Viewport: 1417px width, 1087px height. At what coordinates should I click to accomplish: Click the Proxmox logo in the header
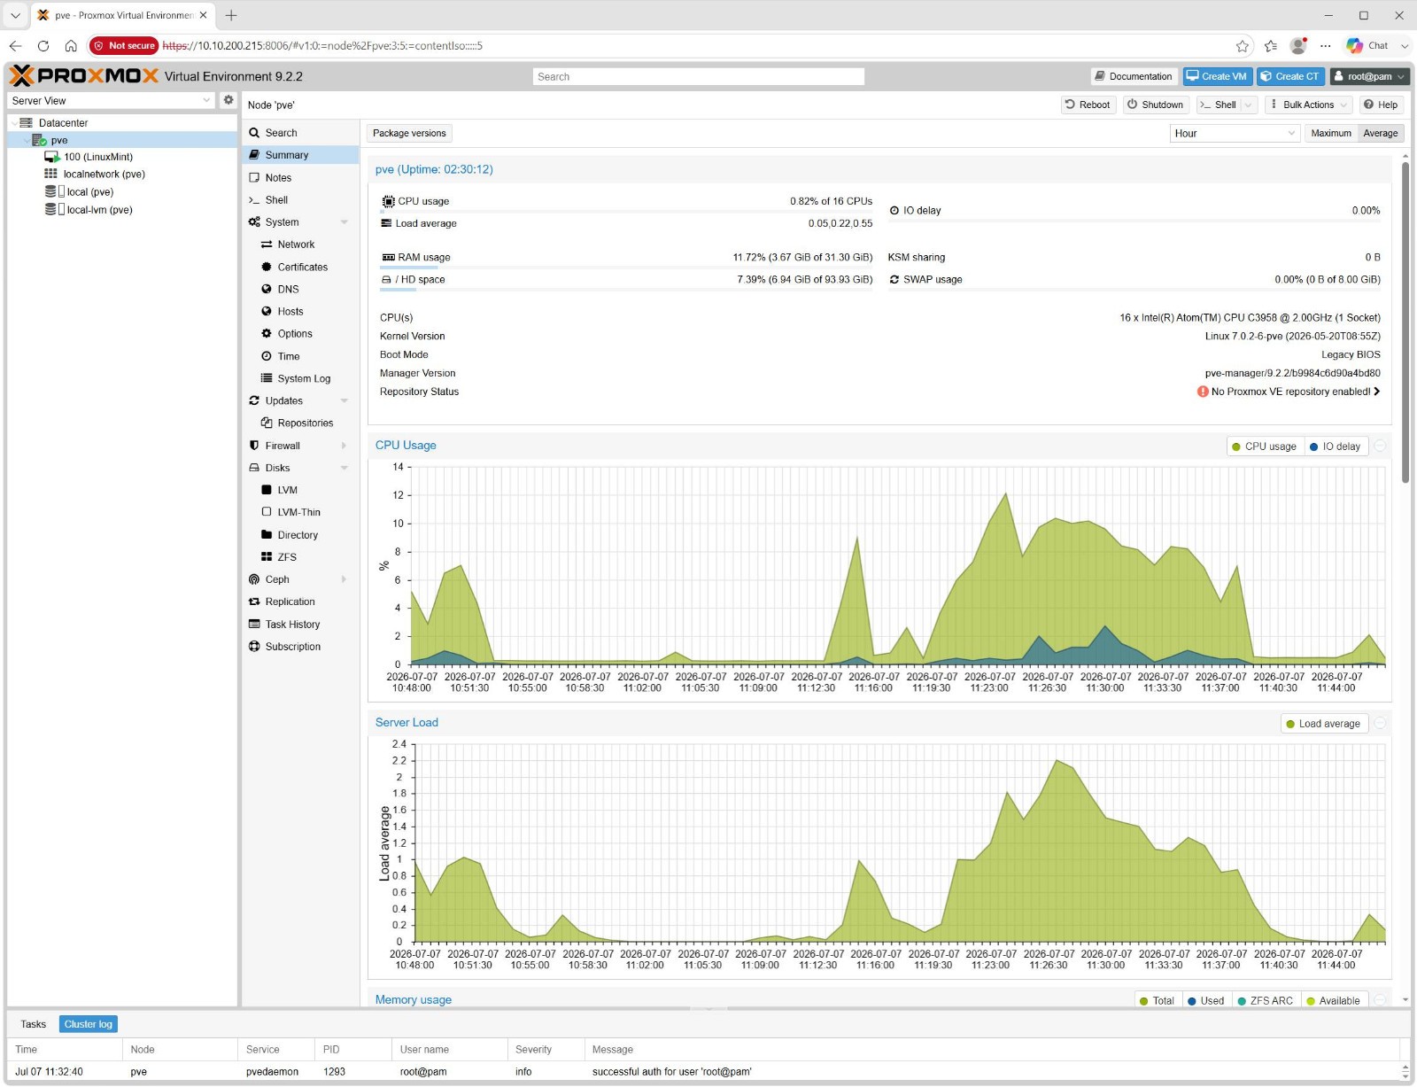pos(84,76)
